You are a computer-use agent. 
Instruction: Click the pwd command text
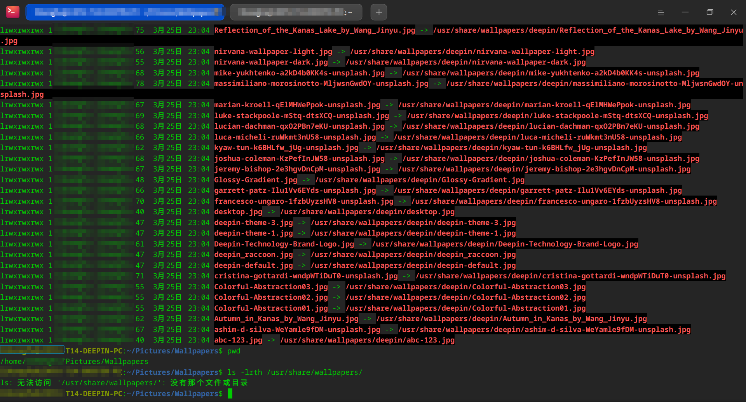click(234, 351)
